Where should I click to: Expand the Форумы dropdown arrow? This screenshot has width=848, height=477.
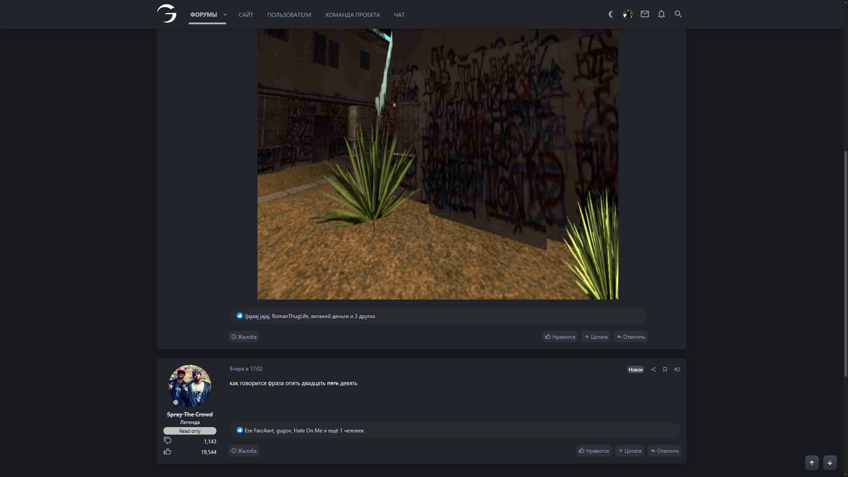[x=225, y=15]
